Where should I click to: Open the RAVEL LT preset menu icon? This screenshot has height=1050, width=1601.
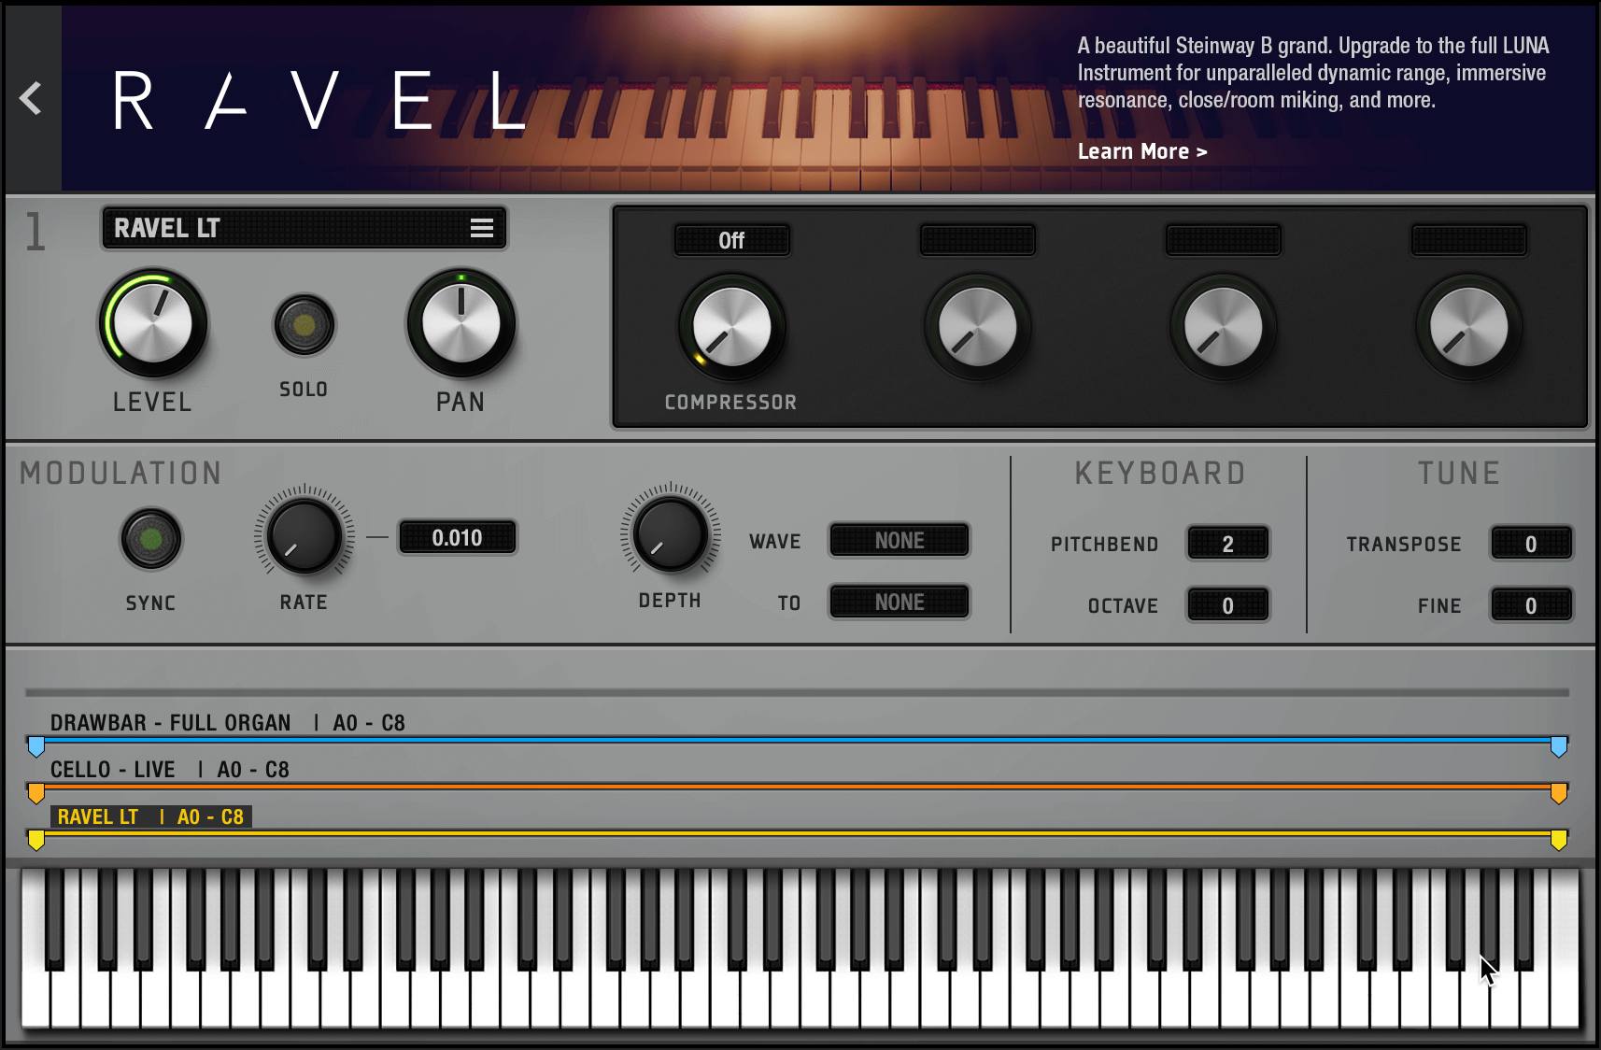[481, 229]
